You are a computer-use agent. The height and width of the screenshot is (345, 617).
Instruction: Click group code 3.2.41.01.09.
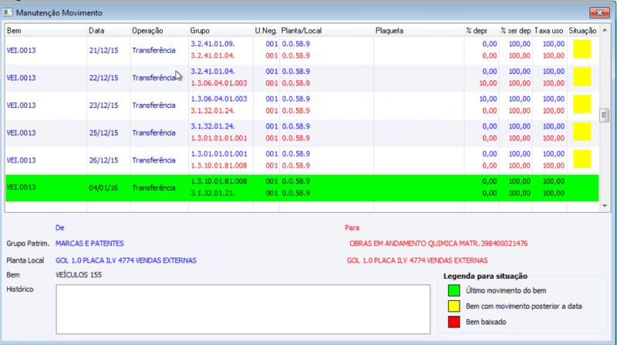pyautogui.click(x=213, y=44)
